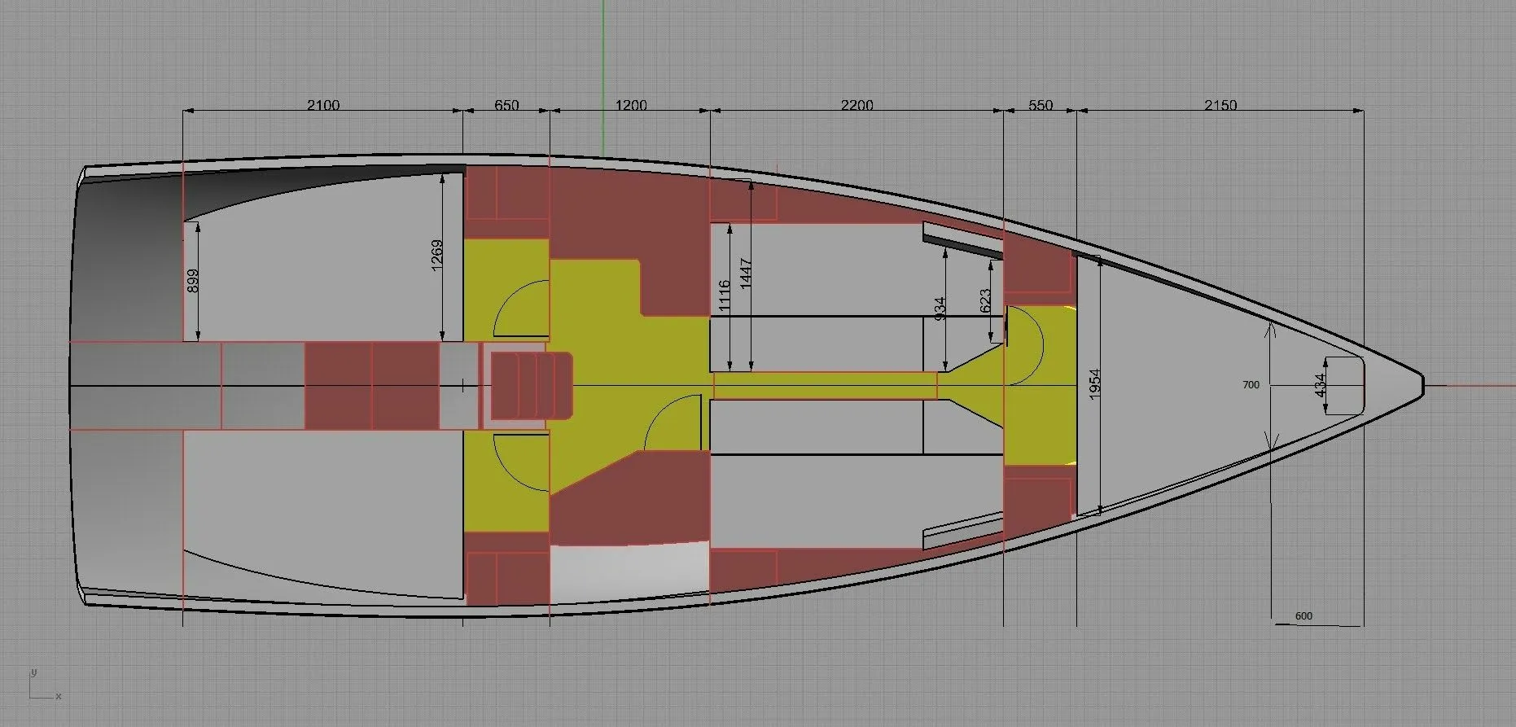The image size is (1516, 727).
Task: Select the 2100 dimension label
Action: tap(322, 105)
